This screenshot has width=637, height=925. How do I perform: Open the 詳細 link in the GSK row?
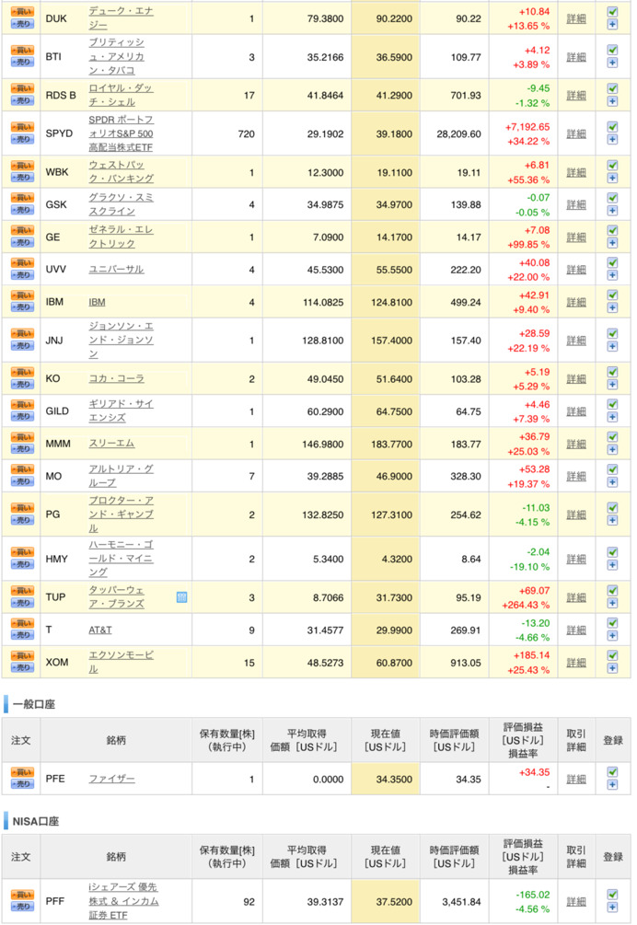tap(576, 204)
